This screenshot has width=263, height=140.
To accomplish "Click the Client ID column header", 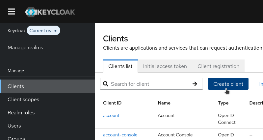I will [112, 103].
